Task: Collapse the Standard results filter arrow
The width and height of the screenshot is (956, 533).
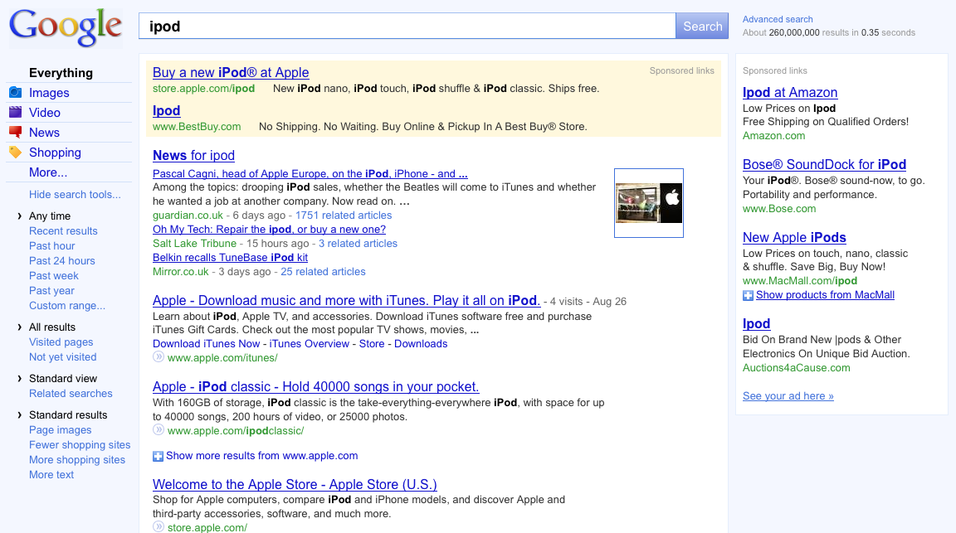Action: click(x=20, y=414)
